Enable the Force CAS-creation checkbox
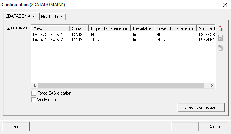 [x=34, y=93]
